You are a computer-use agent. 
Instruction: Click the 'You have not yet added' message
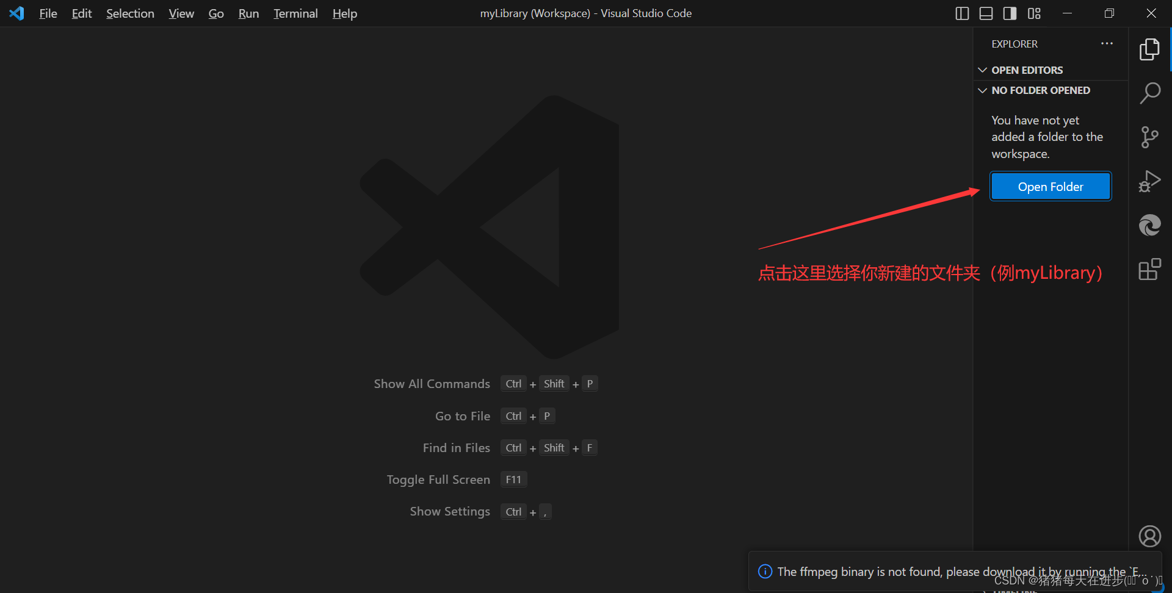[x=1047, y=137]
